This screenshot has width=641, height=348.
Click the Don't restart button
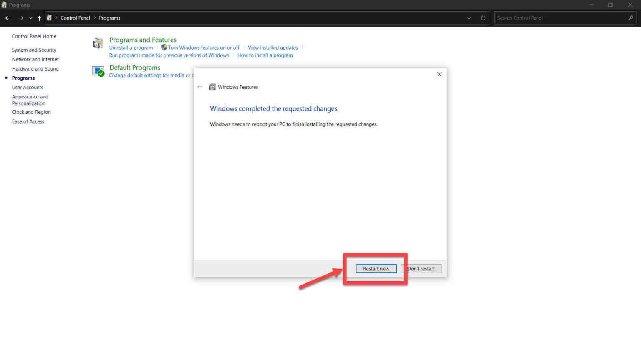pos(421,269)
